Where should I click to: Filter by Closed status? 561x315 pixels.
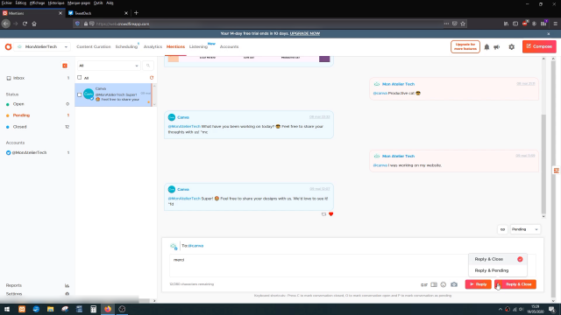coord(38,127)
